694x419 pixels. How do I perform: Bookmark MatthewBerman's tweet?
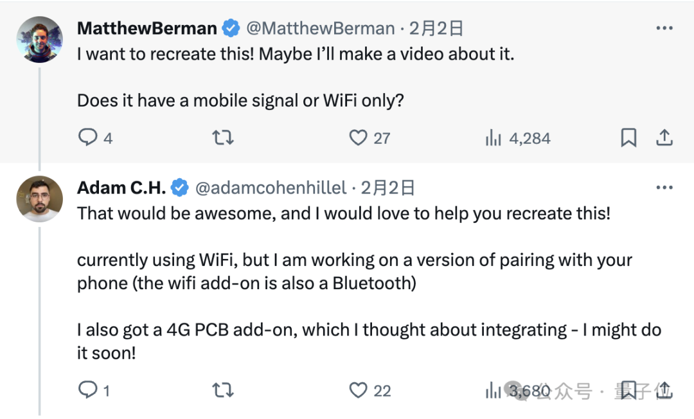(x=628, y=138)
